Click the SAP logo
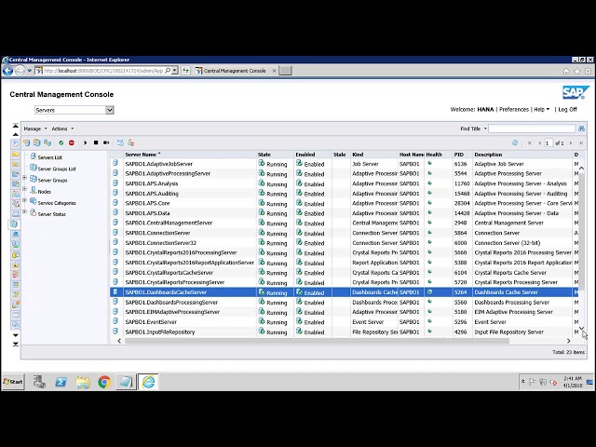The image size is (596, 447). point(576,92)
